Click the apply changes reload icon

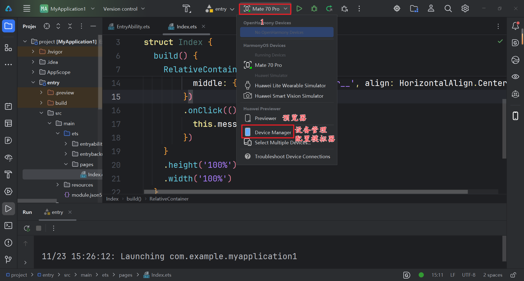[329, 9]
